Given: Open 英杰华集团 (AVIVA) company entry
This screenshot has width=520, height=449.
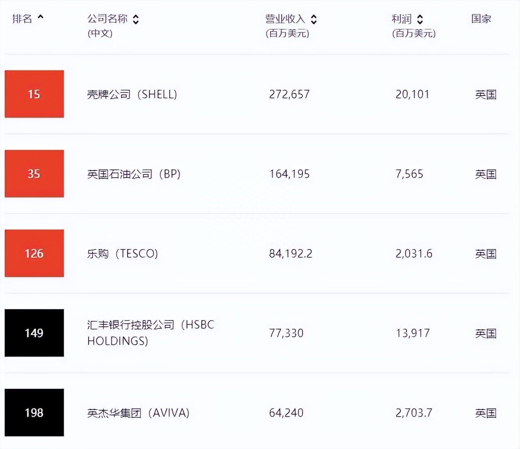Looking at the screenshot, I should coord(138,413).
